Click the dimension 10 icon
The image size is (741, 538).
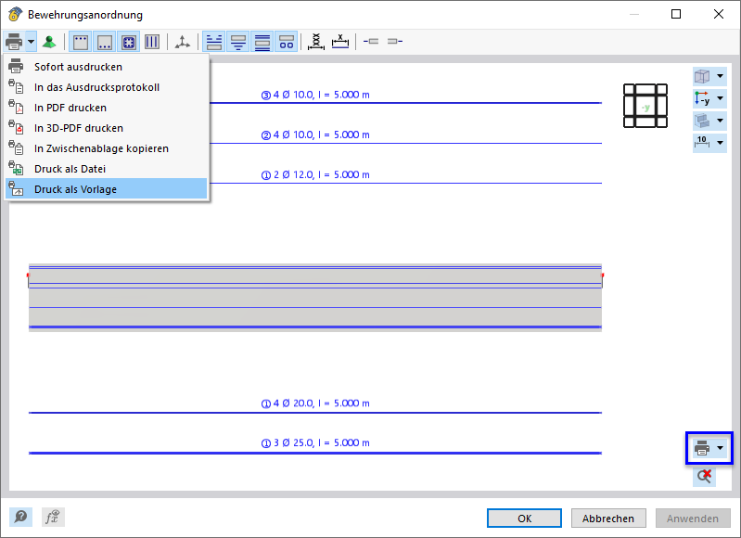(x=702, y=142)
